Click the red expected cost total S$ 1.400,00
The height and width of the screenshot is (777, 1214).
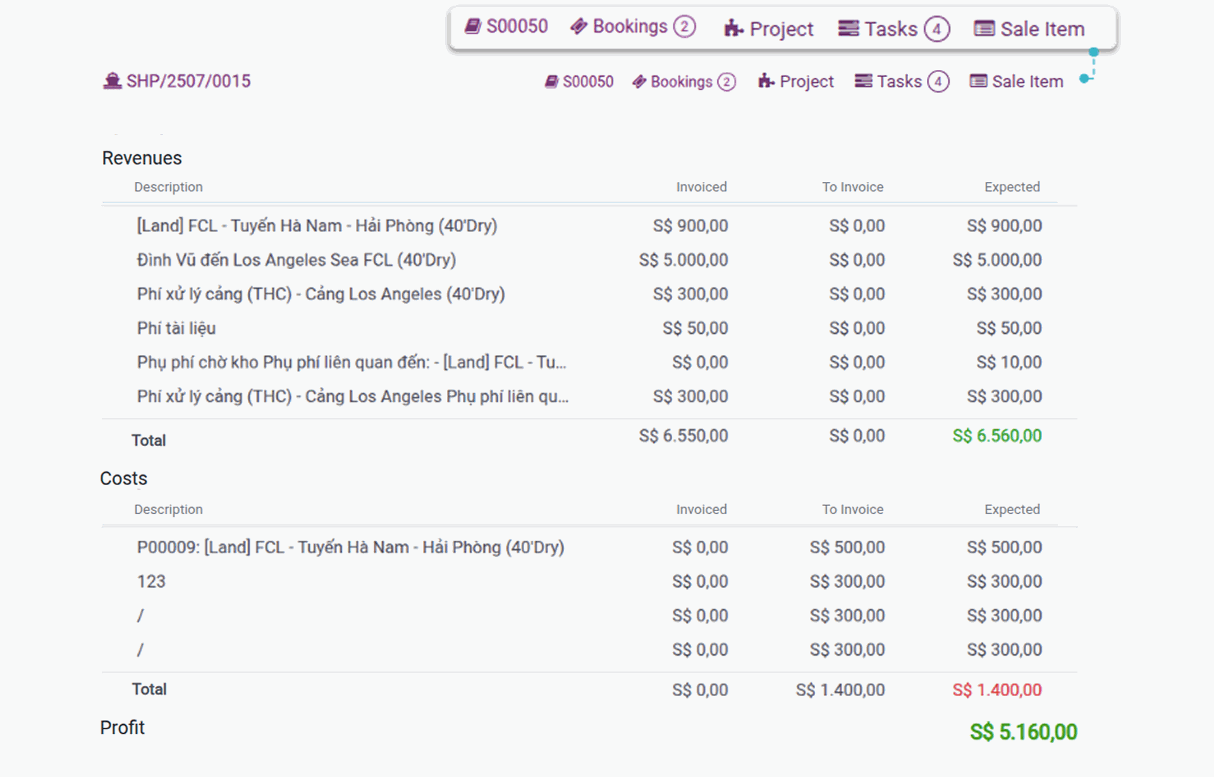(x=996, y=690)
